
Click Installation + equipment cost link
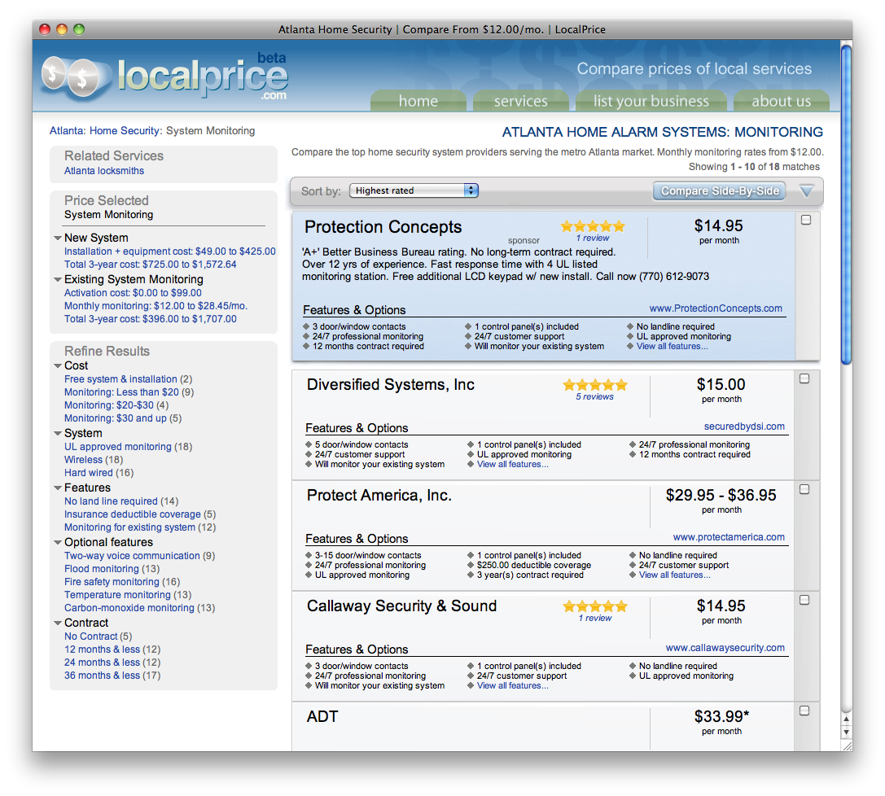click(x=170, y=251)
